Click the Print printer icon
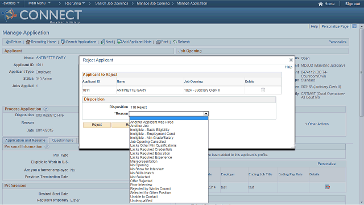 (x=158, y=42)
